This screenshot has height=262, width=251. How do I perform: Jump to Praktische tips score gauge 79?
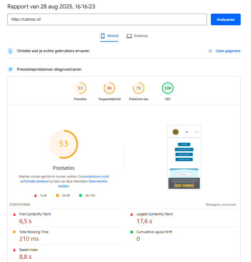[139, 88]
